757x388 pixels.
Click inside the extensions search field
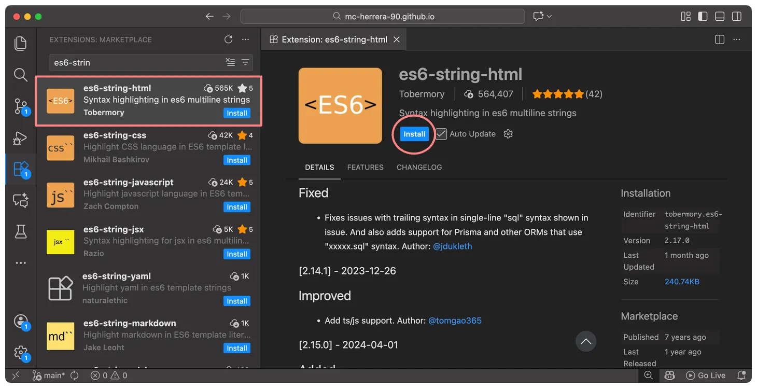pyautogui.click(x=130, y=61)
